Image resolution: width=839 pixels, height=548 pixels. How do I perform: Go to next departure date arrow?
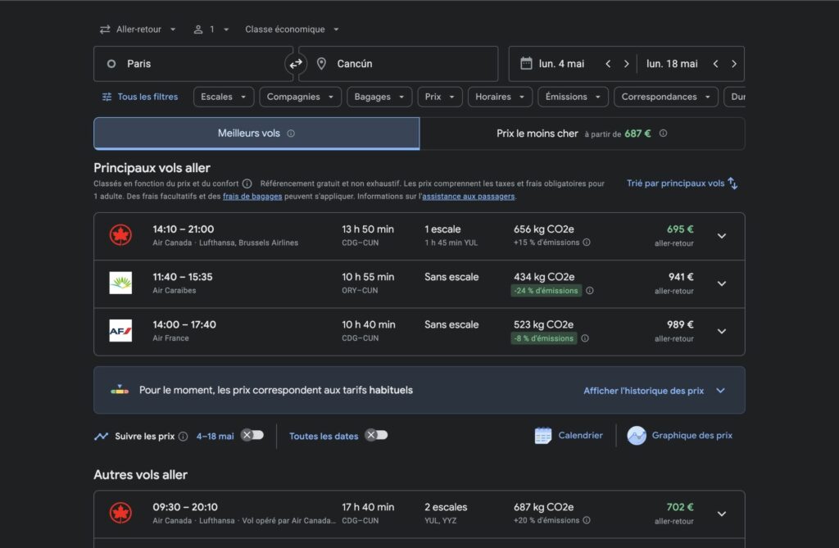(627, 64)
